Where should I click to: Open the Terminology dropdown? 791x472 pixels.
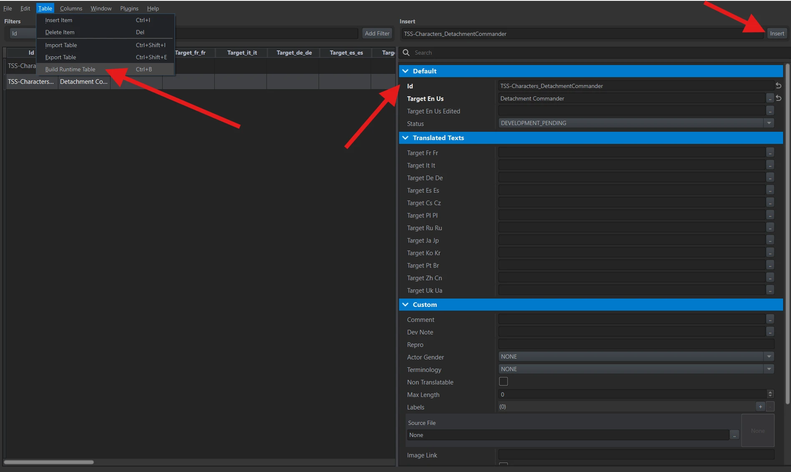click(636, 369)
